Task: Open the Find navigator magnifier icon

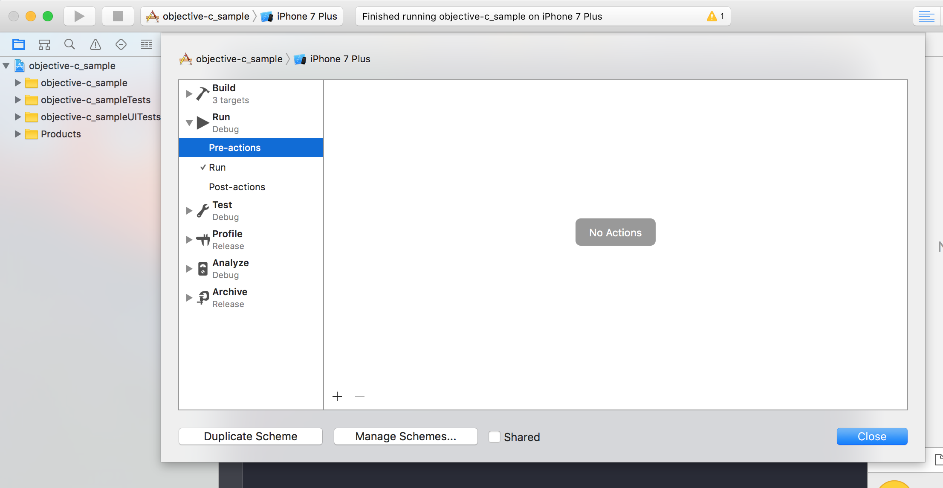Action: point(69,44)
